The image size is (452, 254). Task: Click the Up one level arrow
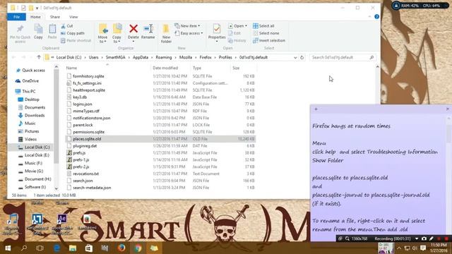(x=39, y=57)
